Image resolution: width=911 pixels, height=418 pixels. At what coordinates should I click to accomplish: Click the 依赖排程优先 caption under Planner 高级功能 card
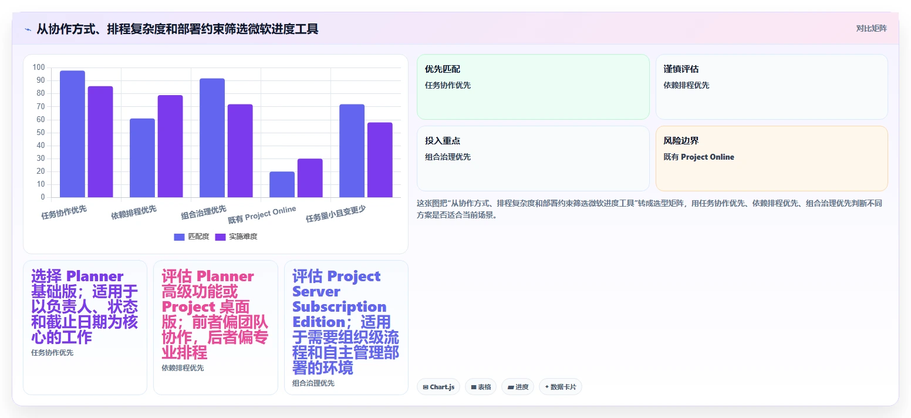183,368
